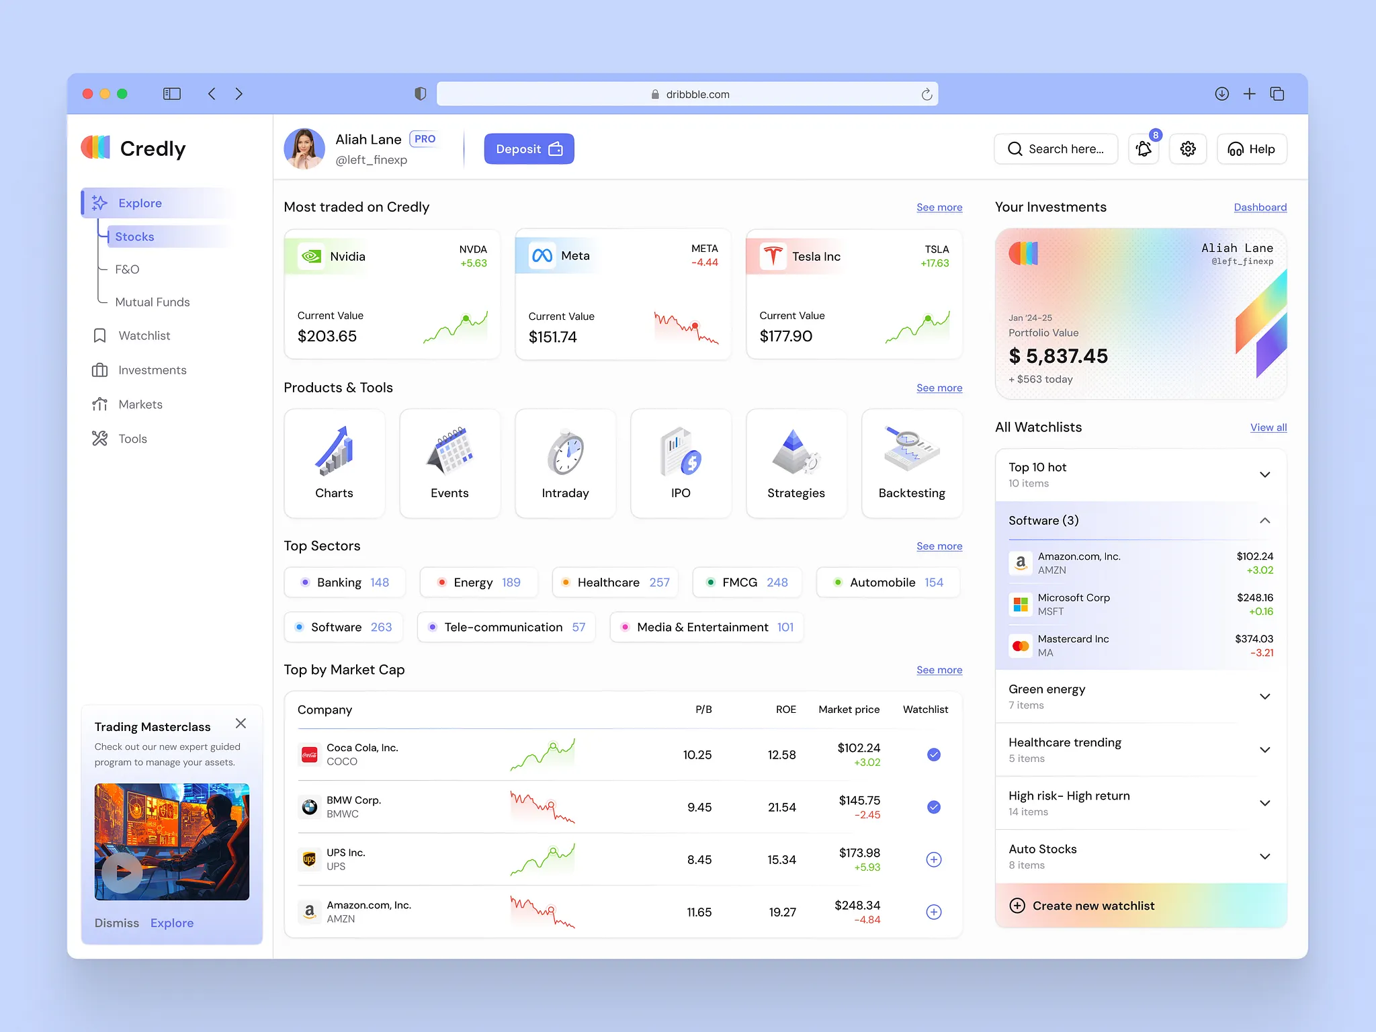Play the Trading Masterclass video
The image size is (1376, 1032).
122,873
